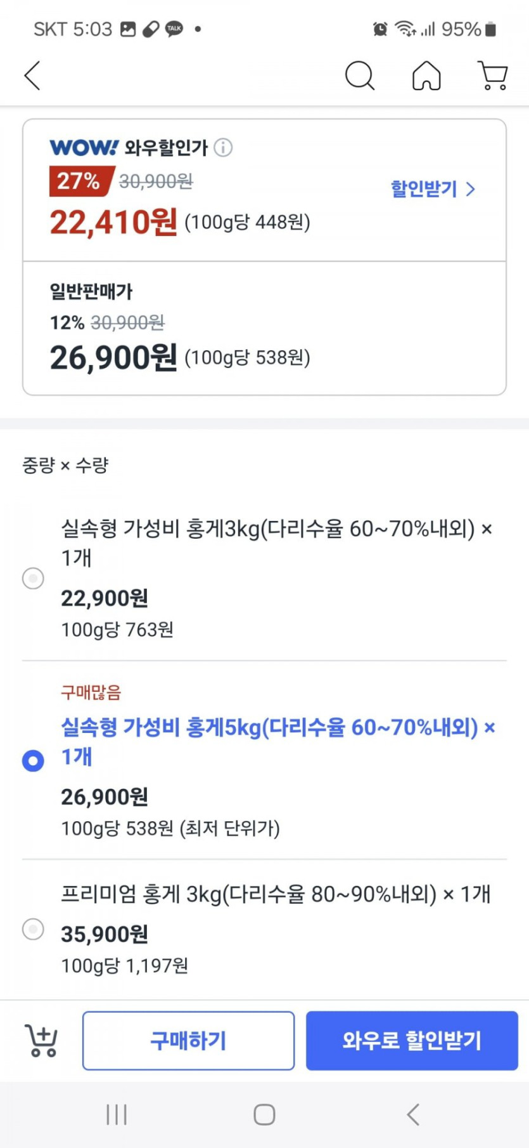Open the shopping cart icon in header
This screenshot has height=1148, width=529.
coord(492,76)
